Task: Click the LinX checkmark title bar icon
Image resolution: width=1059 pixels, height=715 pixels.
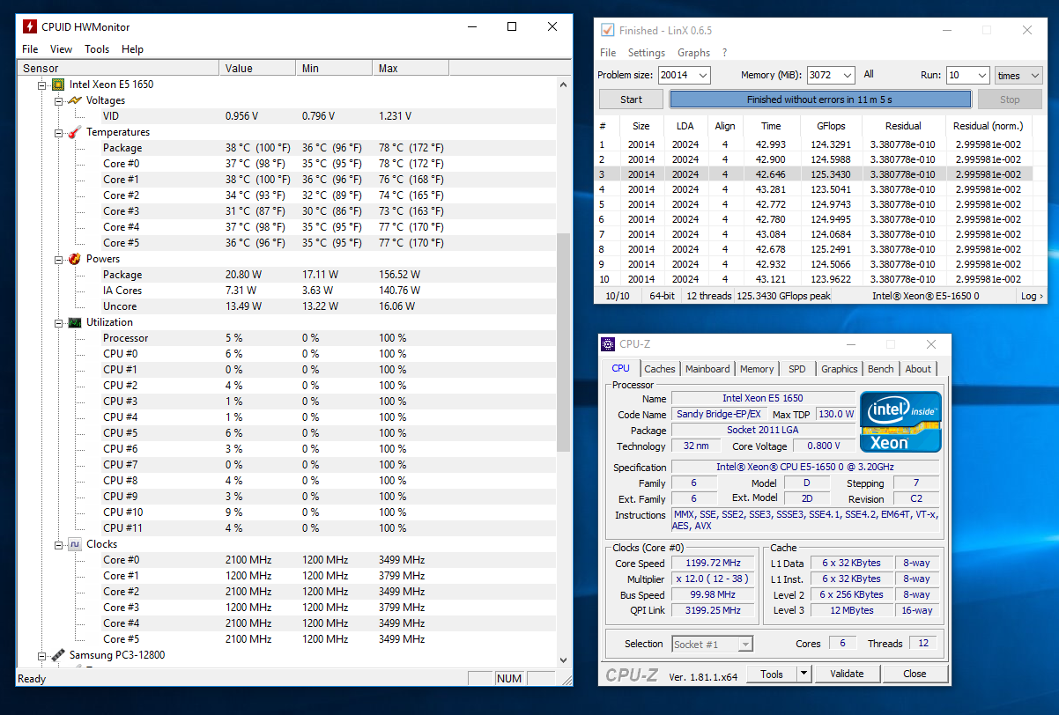Action: click(x=607, y=30)
